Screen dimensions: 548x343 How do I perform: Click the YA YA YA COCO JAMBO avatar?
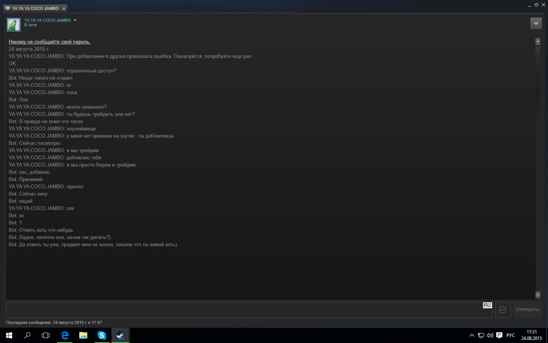point(14,25)
